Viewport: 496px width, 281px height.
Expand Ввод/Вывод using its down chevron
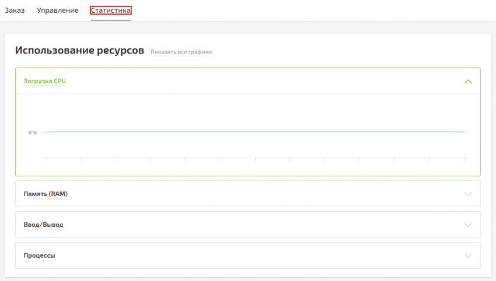(x=467, y=225)
